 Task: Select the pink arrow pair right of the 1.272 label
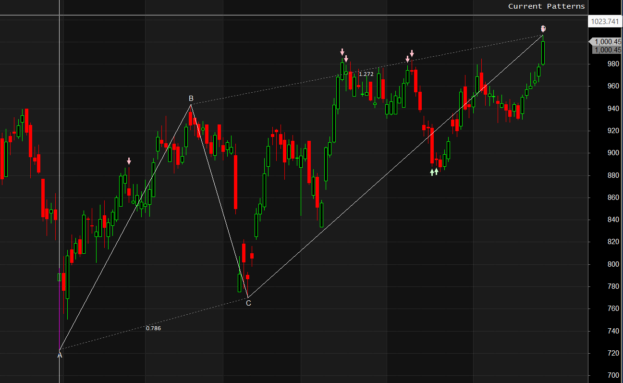click(410, 56)
